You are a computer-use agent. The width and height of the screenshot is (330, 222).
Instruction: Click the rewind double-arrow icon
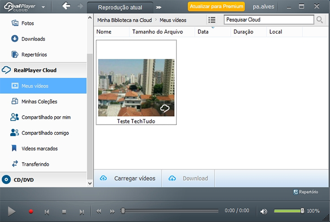(99, 211)
